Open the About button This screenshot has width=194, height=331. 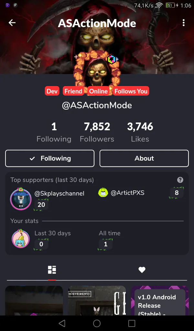click(144, 158)
